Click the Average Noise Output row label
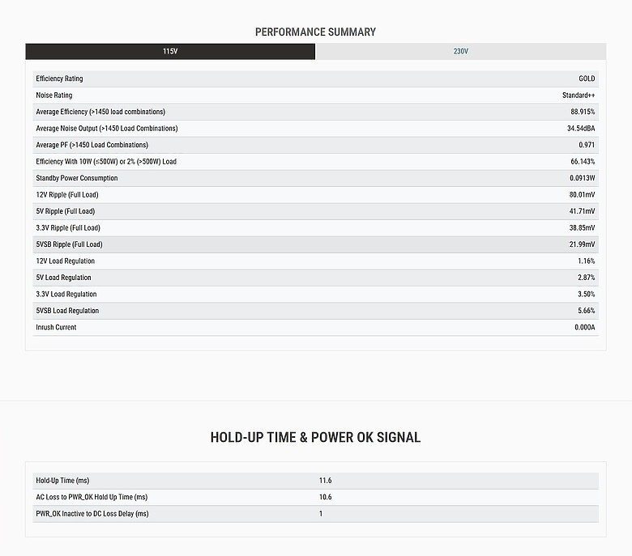Viewport: 632px width, 556px height. coord(107,128)
